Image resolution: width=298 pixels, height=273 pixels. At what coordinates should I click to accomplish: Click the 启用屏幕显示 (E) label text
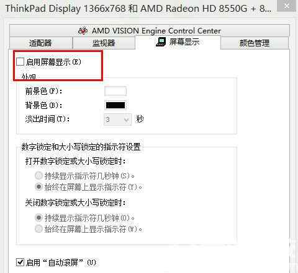(x=53, y=62)
